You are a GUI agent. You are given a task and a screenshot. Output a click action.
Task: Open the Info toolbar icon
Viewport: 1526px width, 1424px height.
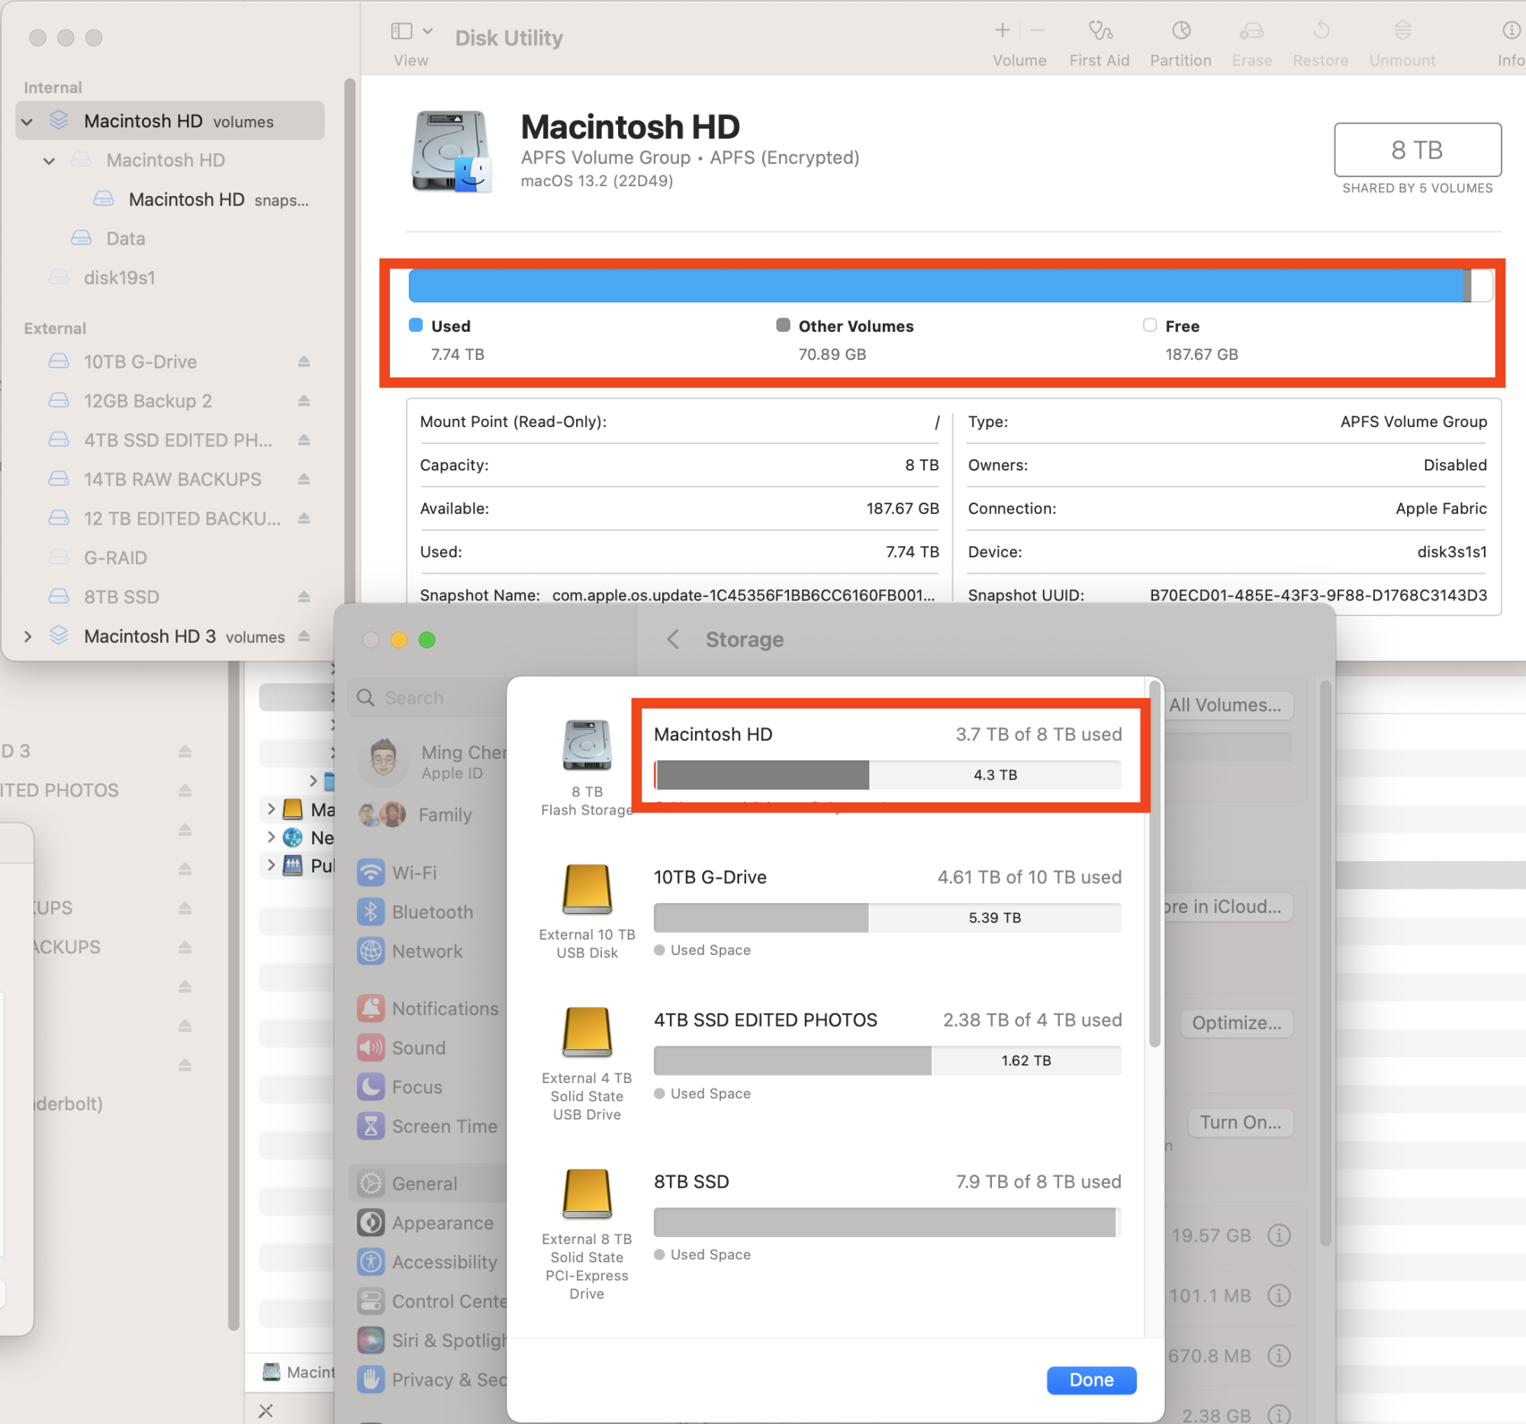click(x=1511, y=31)
